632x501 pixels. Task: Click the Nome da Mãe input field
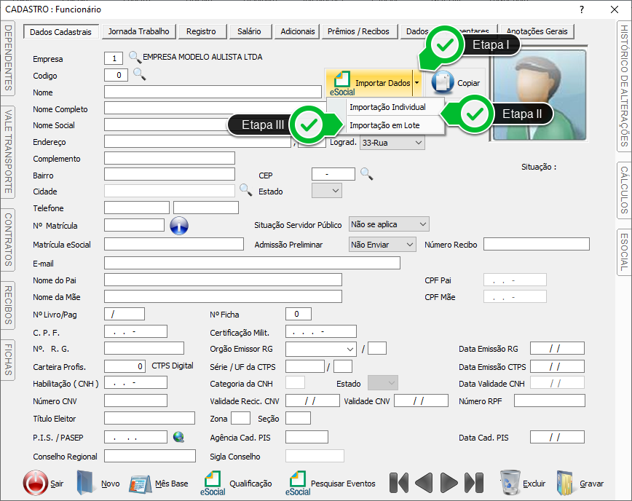pos(223,296)
